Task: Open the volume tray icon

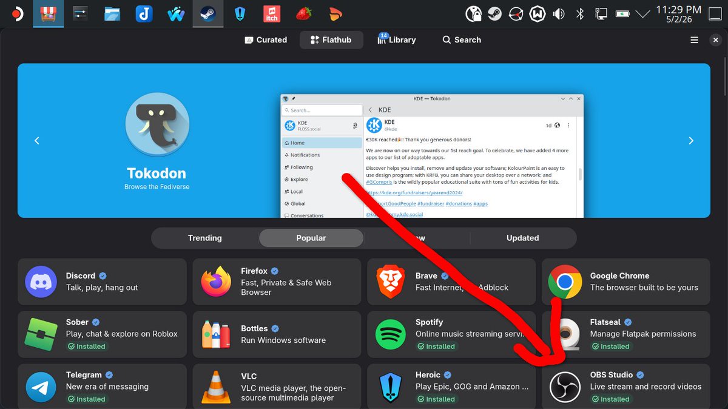Action: [x=558, y=14]
